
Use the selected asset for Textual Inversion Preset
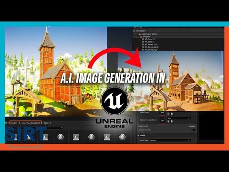coord(168,121)
